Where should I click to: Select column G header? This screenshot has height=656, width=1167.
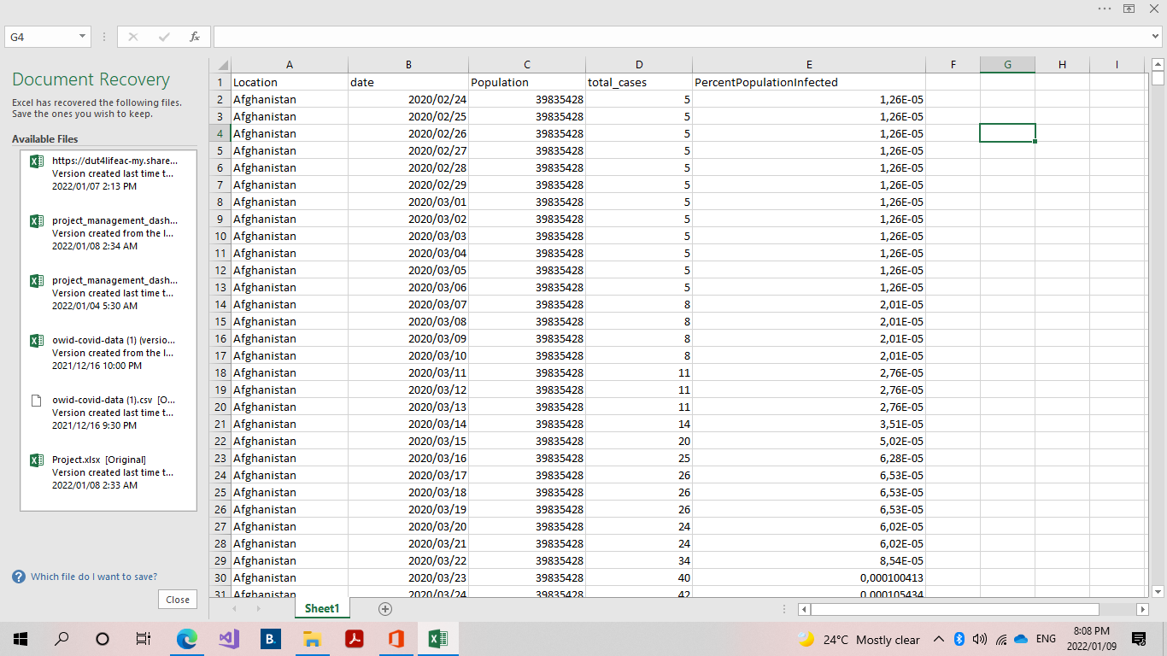[x=1007, y=65]
